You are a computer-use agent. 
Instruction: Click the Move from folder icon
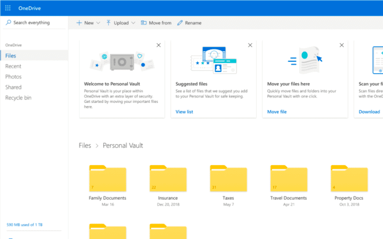(x=144, y=23)
